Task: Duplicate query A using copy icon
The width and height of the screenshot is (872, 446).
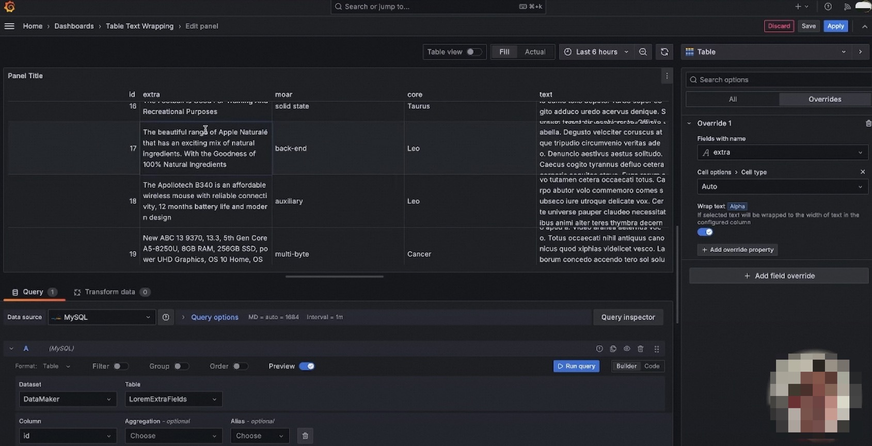Action: point(613,349)
